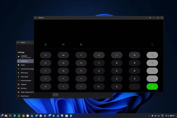Tap digit 4 key
Viewport: 177px width, 118px height.
tap(99, 71)
